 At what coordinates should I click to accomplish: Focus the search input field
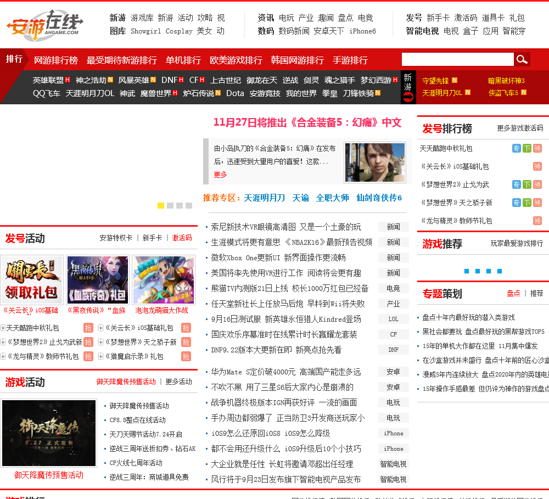(x=458, y=59)
